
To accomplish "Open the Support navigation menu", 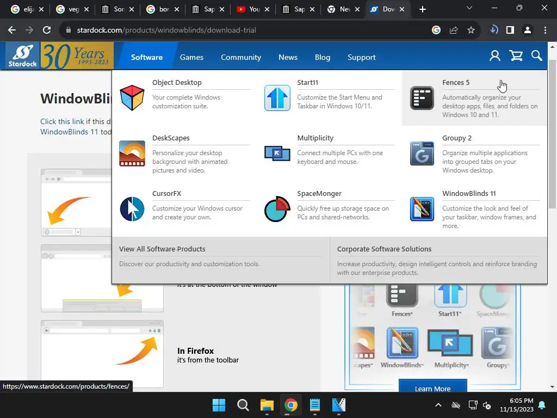I will coord(361,57).
